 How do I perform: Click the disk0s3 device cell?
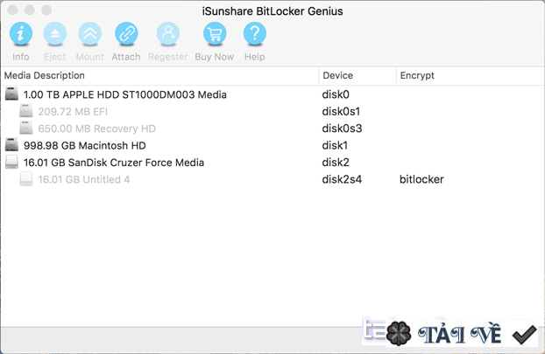(342, 128)
